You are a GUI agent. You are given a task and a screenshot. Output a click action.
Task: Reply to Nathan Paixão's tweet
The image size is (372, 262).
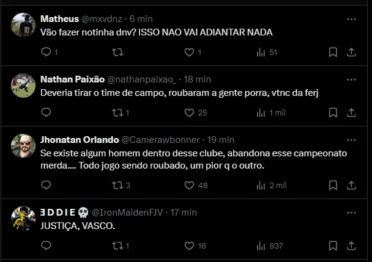coord(46,112)
